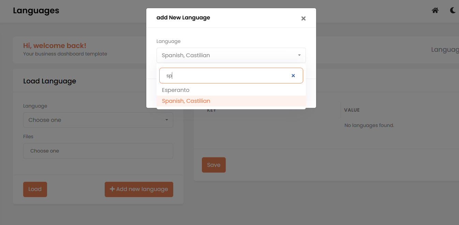Image resolution: width=459 pixels, height=225 pixels.
Task: Click the Languages page title
Action: click(36, 11)
